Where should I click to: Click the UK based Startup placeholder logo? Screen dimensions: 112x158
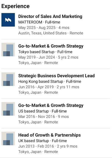click(x=8, y=138)
